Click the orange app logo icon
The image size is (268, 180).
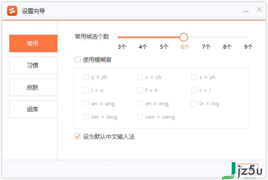point(12,11)
